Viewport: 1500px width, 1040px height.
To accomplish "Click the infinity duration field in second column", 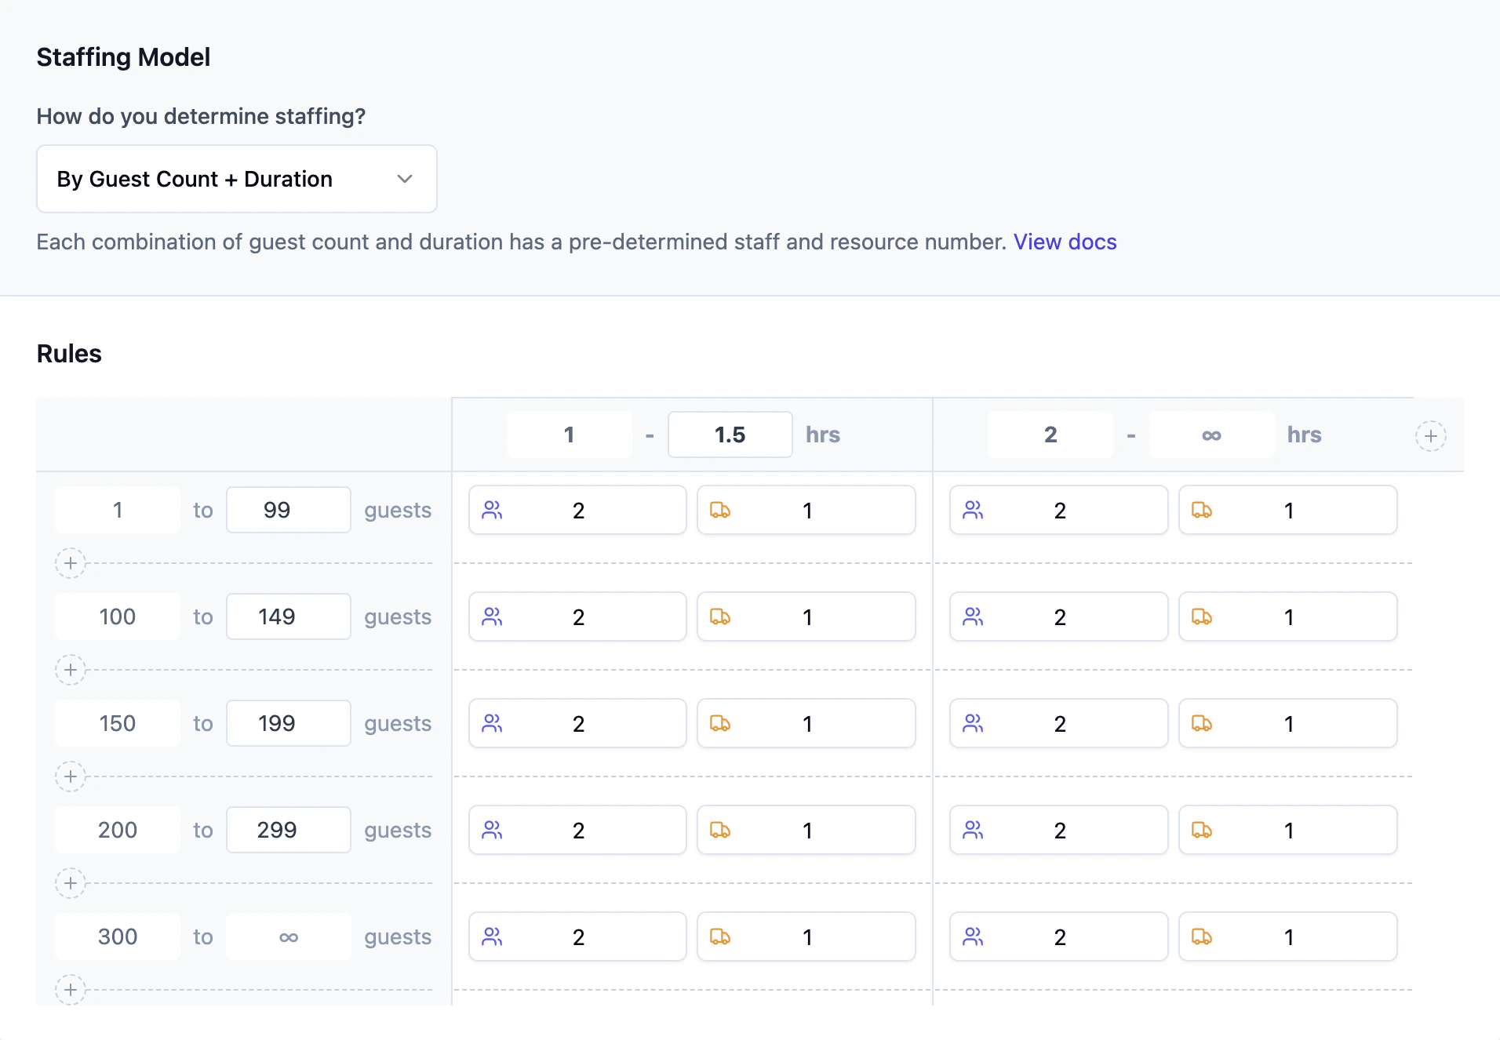I will (1211, 435).
